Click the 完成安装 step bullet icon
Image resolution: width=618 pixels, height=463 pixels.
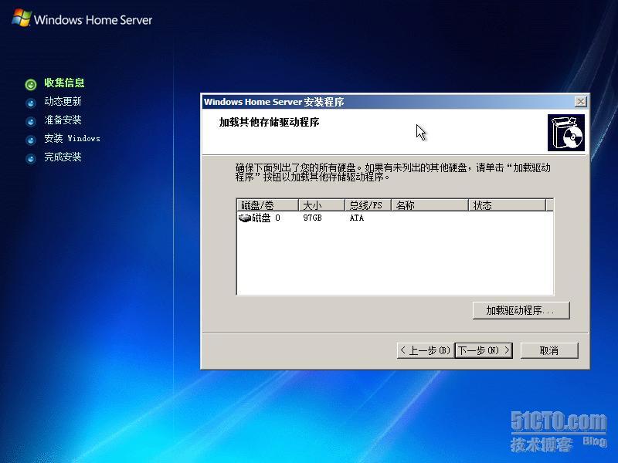click(31, 159)
